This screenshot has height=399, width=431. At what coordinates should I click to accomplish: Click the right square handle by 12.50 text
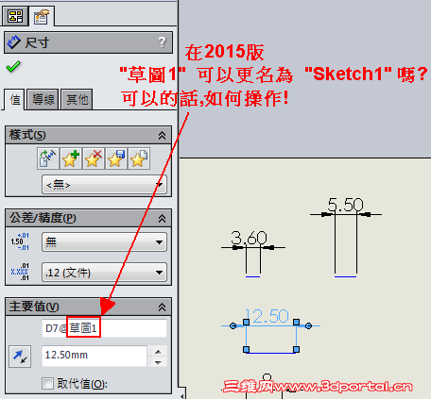tap(296, 322)
